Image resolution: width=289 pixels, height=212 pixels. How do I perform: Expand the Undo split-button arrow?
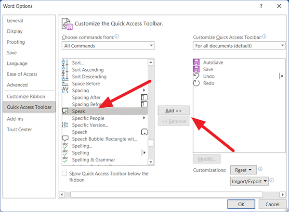coord(281,76)
